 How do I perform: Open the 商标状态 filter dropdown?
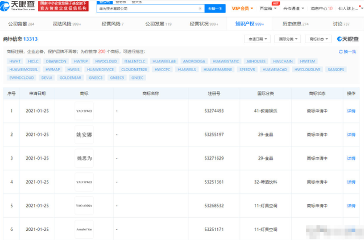click(x=318, y=39)
